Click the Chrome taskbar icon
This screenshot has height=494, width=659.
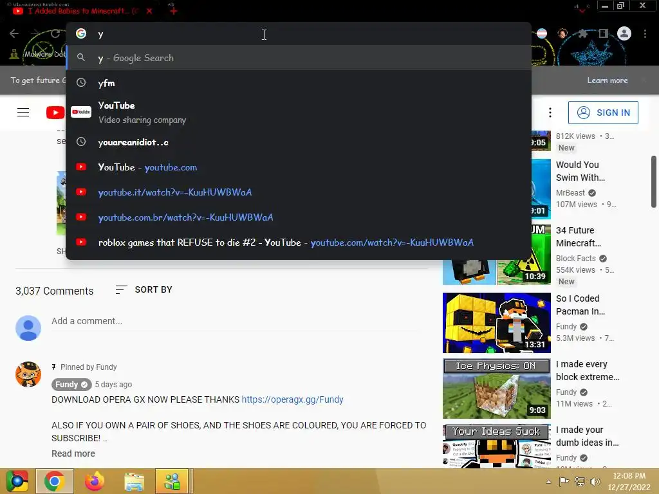55,481
